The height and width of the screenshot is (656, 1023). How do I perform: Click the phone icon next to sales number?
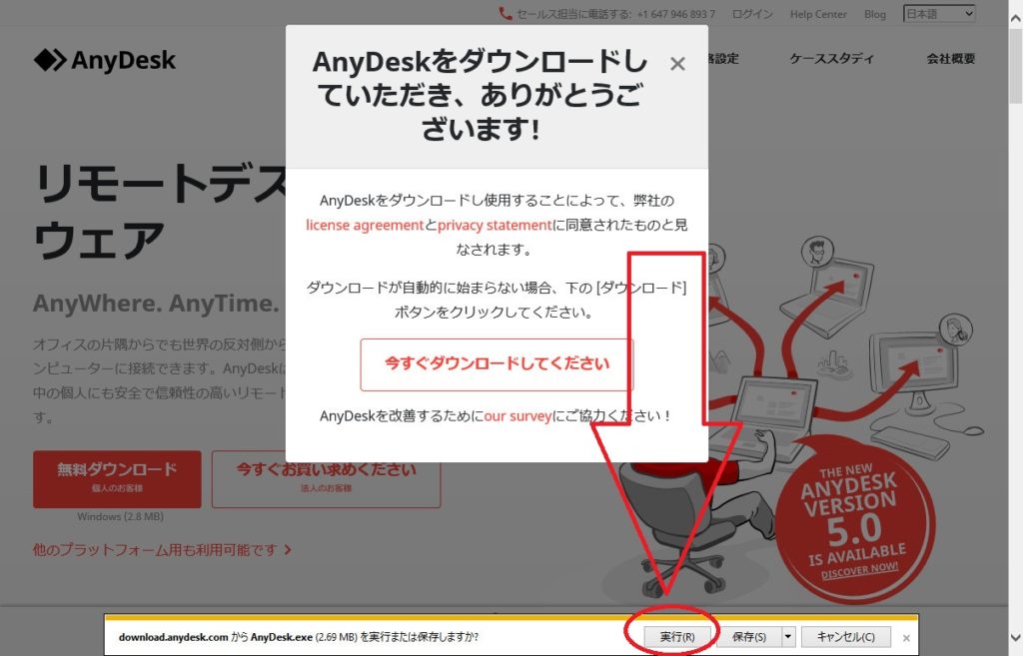click(505, 14)
